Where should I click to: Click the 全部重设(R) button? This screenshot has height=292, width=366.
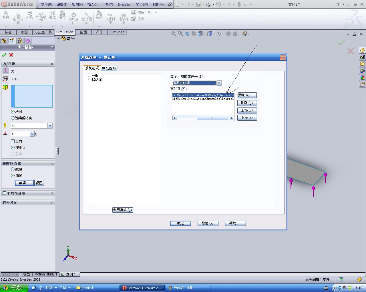(x=123, y=210)
